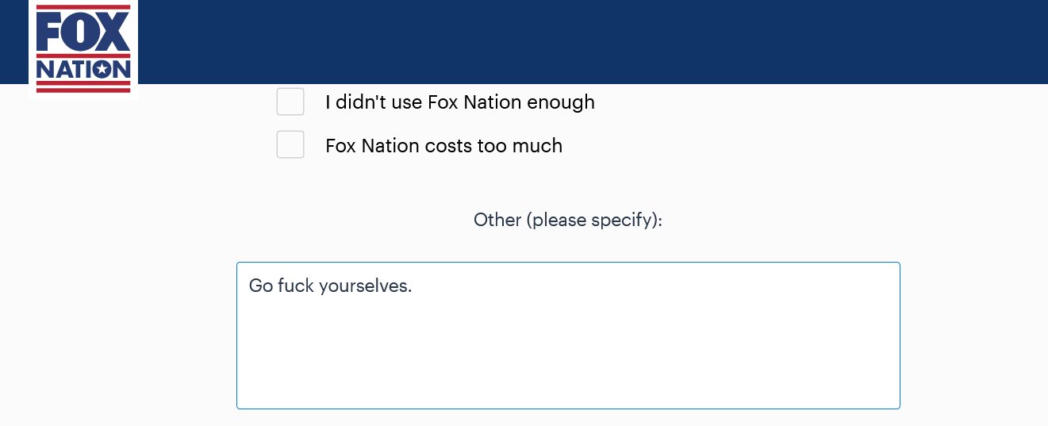Click the Fox Nation logo
Viewport: 1048px width, 426px height.
[x=83, y=48]
